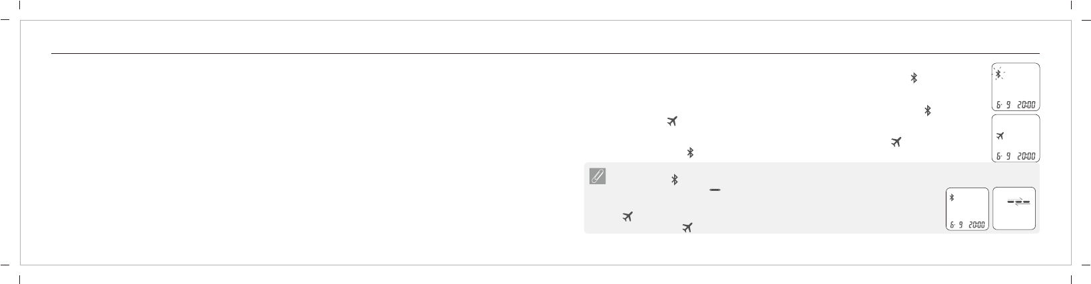Click the data transfer display thumbnail's blank area
The image size is (1091, 284).
[1014, 217]
